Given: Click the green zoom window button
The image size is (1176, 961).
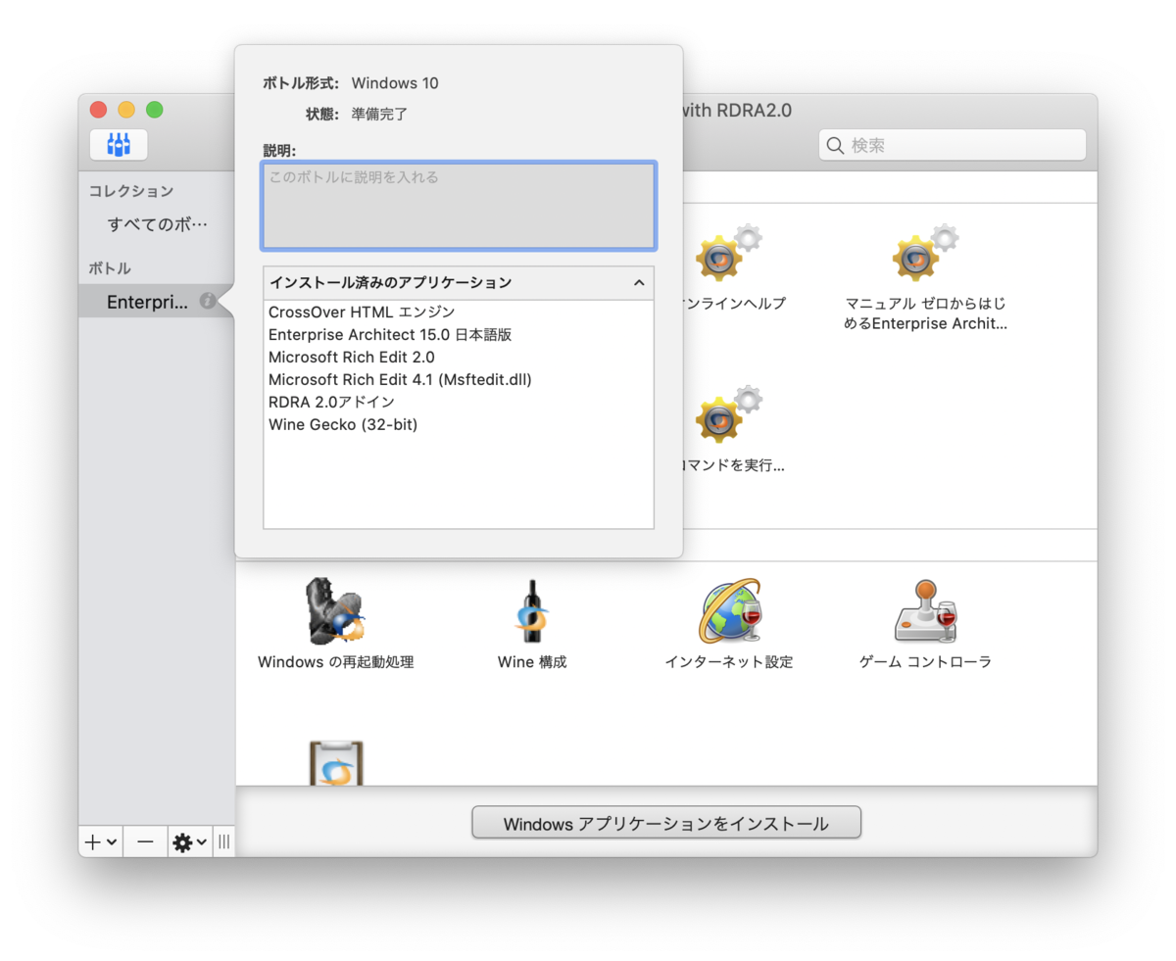Looking at the screenshot, I should (x=155, y=110).
